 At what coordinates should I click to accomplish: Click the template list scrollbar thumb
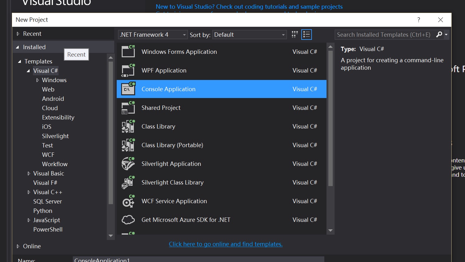[x=331, y=119]
